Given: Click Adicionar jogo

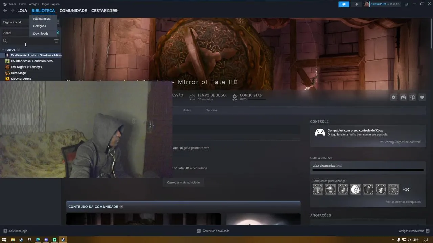Looking at the screenshot, I should tap(16, 231).
